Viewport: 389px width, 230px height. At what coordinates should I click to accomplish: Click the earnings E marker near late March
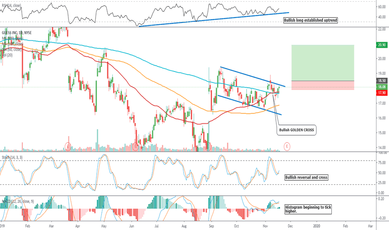coord(68,146)
